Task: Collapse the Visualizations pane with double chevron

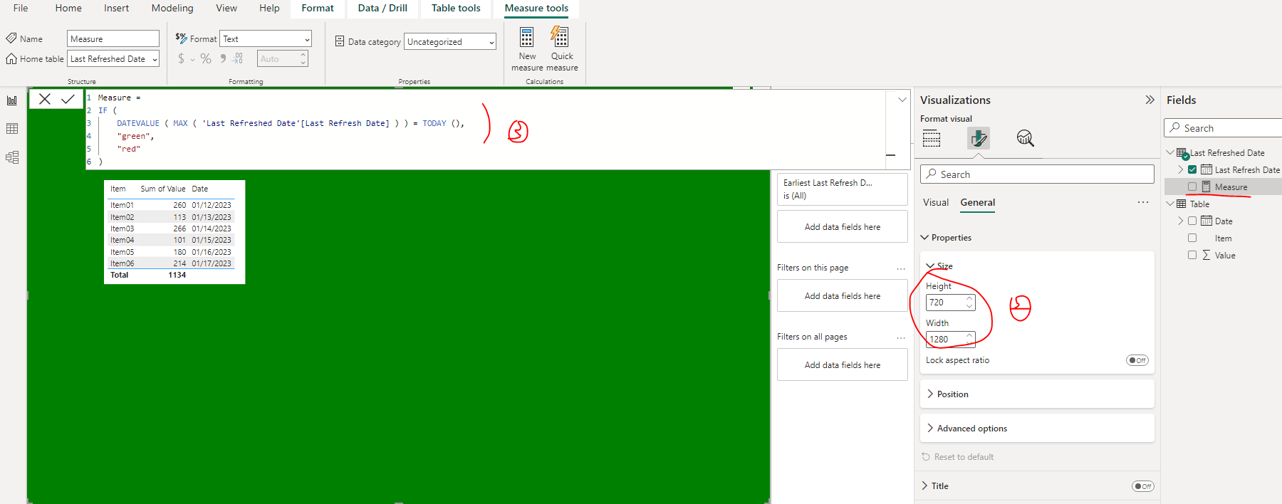Action: [x=1150, y=100]
